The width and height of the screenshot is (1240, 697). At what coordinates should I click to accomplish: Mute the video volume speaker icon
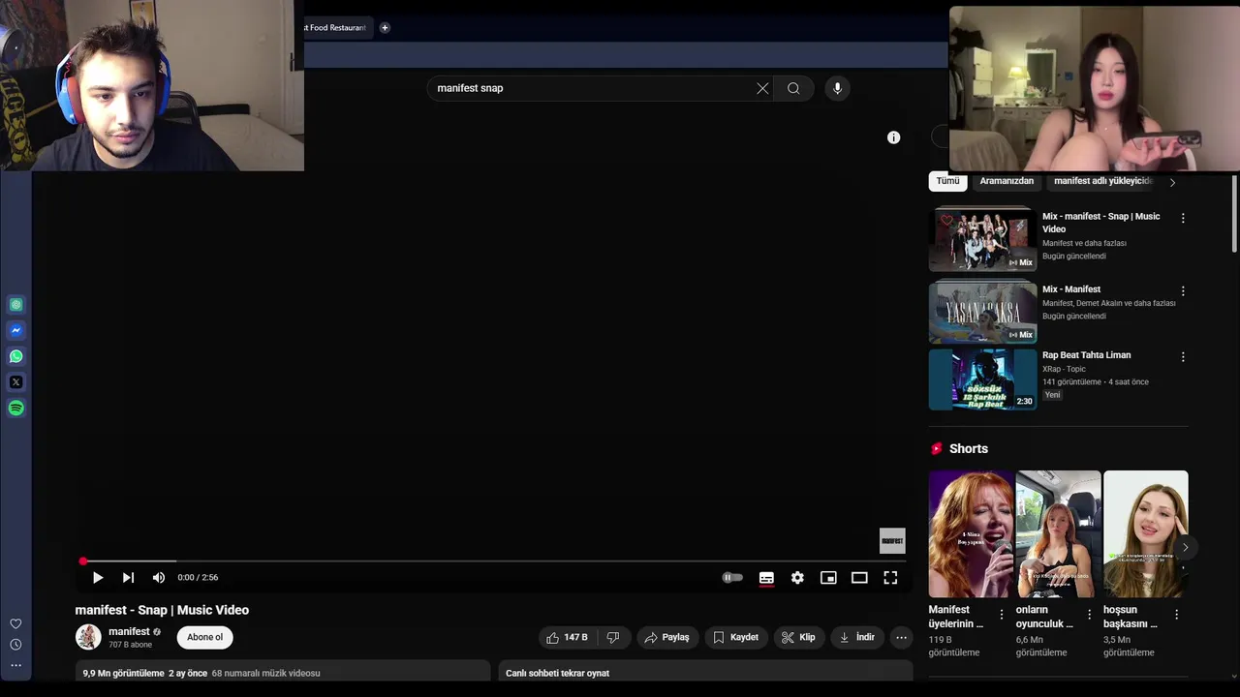[159, 578]
